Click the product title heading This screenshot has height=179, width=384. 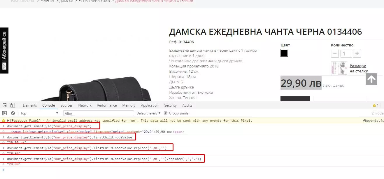[x=266, y=32]
